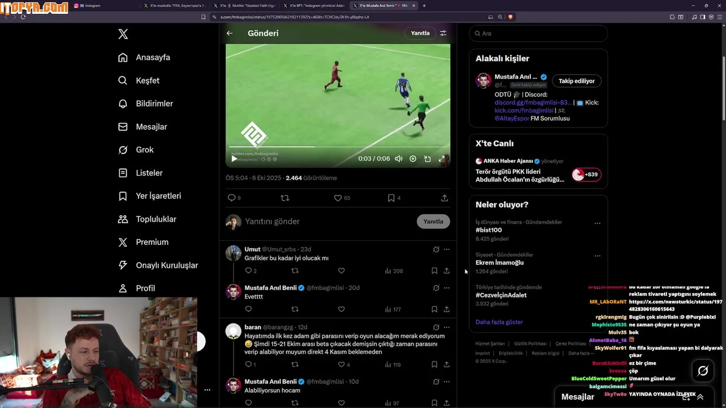This screenshot has width=726, height=408.
Task: Open the discord.gg/fmbagimlisi link
Action: pos(533,103)
